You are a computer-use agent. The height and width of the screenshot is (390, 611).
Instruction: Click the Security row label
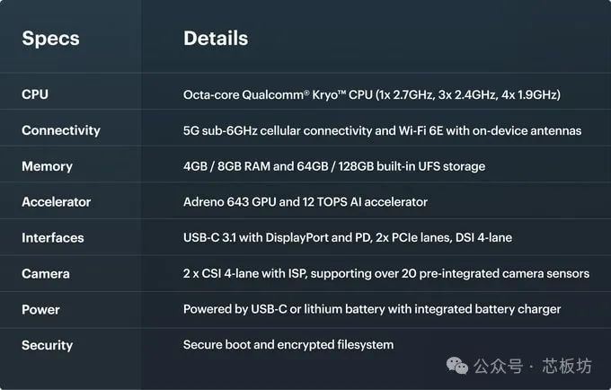[x=47, y=345]
